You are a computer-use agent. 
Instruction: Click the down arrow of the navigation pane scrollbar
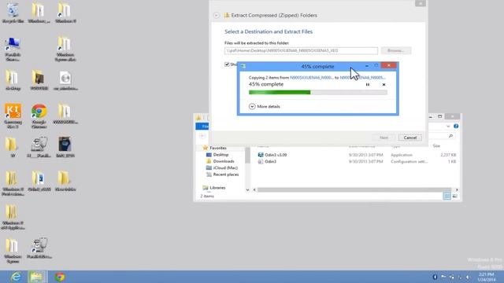point(247,190)
